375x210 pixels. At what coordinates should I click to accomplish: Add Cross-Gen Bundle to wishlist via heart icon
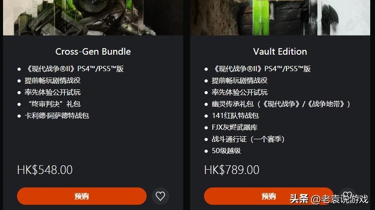click(161, 196)
